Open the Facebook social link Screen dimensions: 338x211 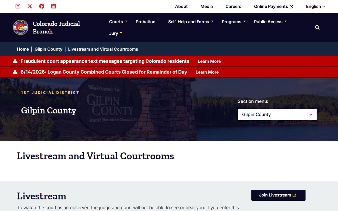click(x=42, y=6)
